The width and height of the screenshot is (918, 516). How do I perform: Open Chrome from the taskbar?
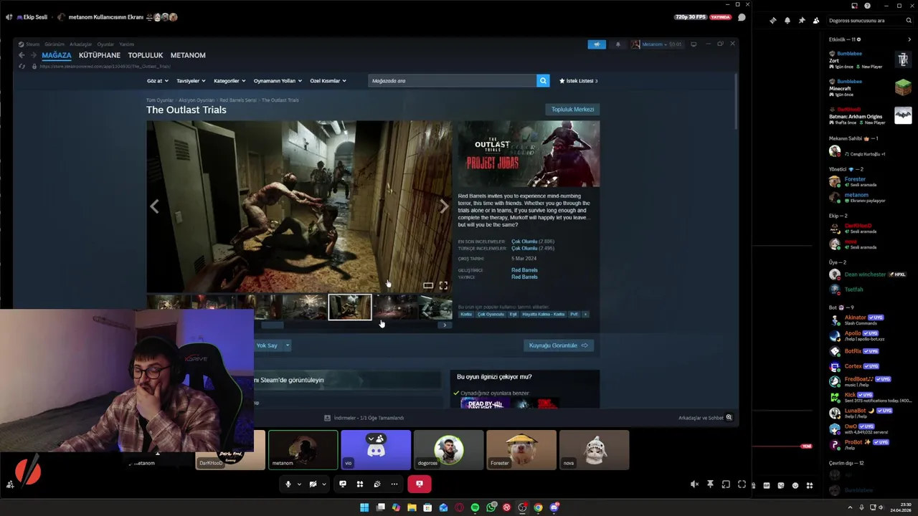(x=538, y=507)
